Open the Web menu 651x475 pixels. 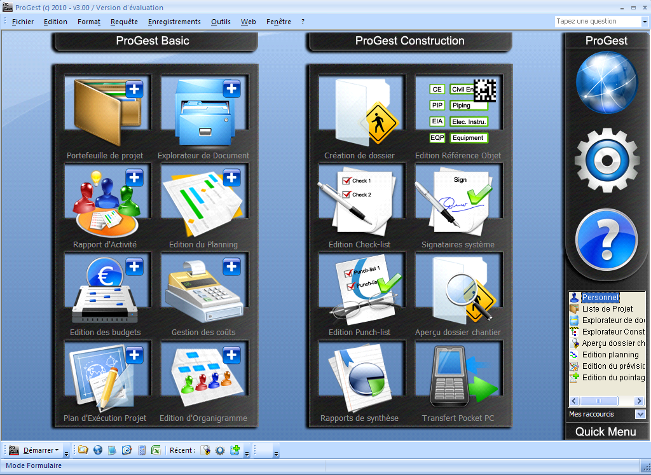tap(249, 22)
